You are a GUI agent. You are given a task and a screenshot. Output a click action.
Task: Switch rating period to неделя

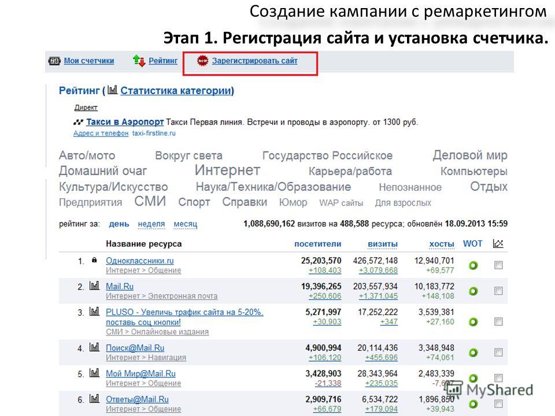151,224
